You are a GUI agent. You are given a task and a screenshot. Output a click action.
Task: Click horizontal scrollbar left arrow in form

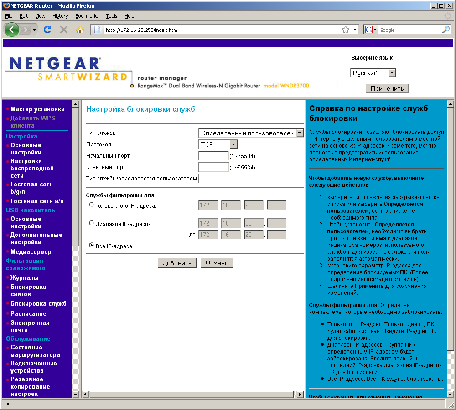pos(86,395)
